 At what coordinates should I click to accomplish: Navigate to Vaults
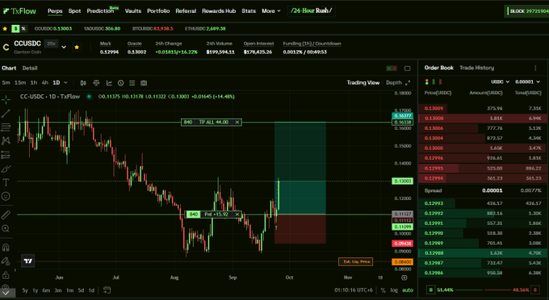point(133,10)
